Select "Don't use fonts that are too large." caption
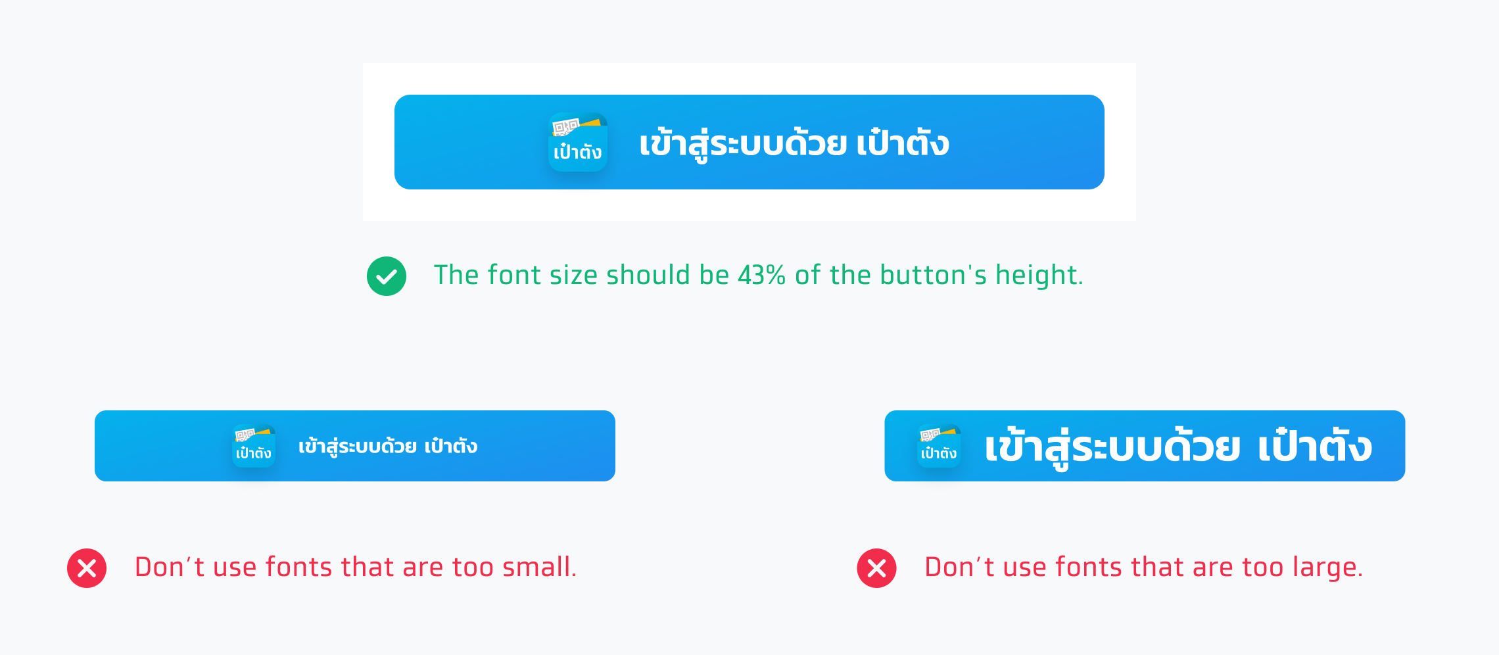 [1144, 568]
